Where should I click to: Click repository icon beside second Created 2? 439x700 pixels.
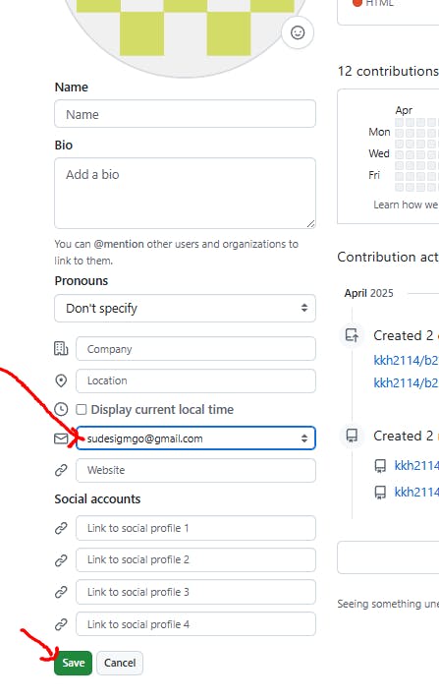click(352, 436)
